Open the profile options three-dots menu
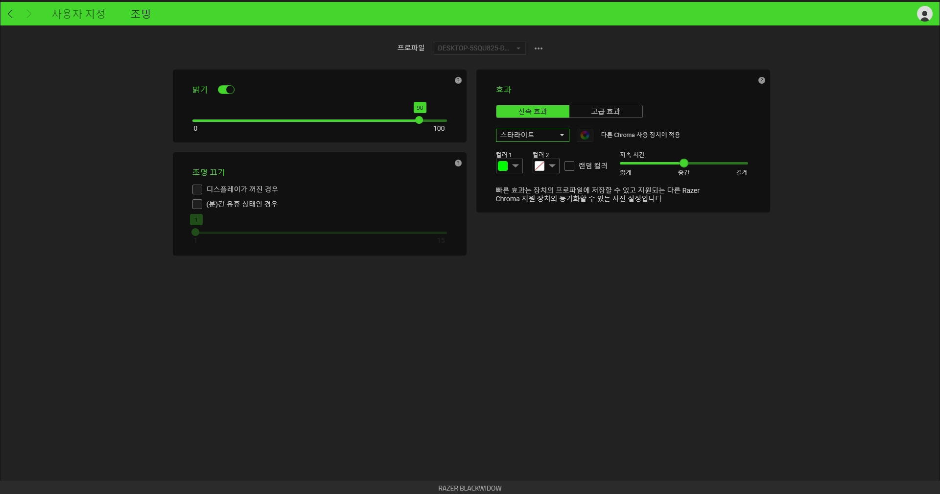 click(x=539, y=48)
